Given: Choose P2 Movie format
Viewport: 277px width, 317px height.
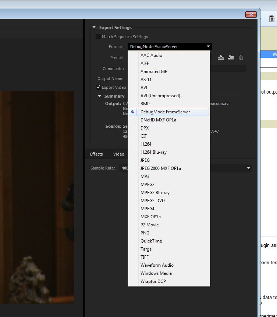Looking at the screenshot, I should [x=169, y=225].
